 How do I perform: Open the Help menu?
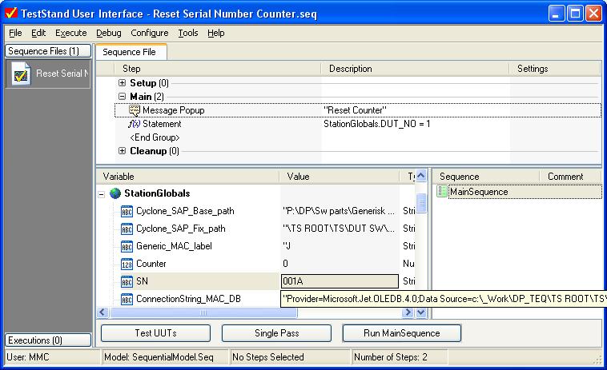215,34
